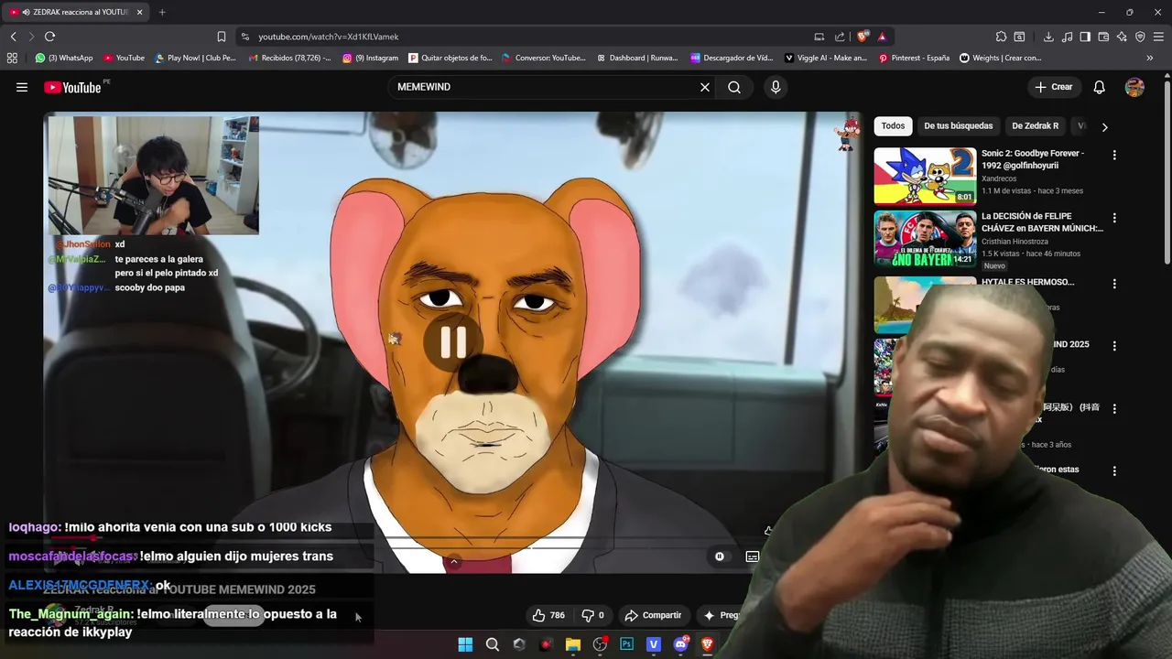The width and height of the screenshot is (1172, 659).
Task: Open the WhatsApp bookmark
Action: tap(64, 58)
